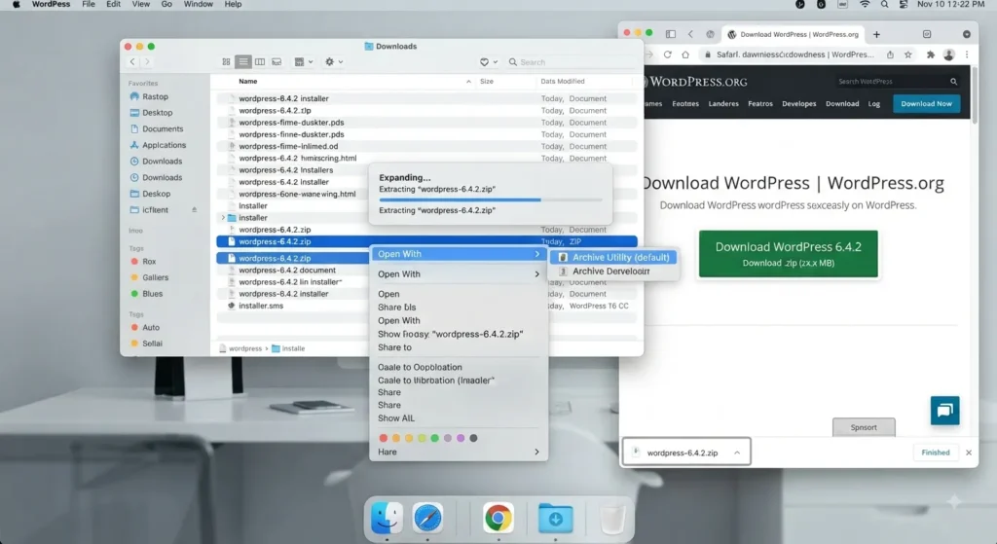Screen dimensions: 997x544
Task: Click Share bls in the context menu
Action: [x=397, y=307]
